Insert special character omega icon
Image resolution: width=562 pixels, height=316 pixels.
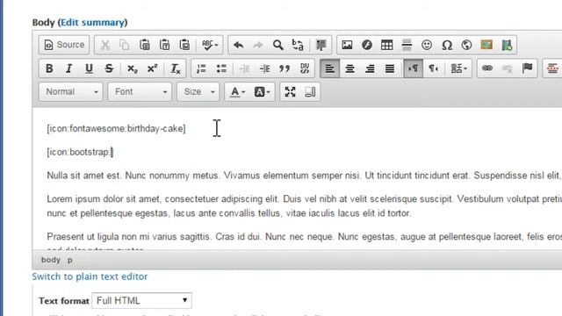(x=447, y=45)
